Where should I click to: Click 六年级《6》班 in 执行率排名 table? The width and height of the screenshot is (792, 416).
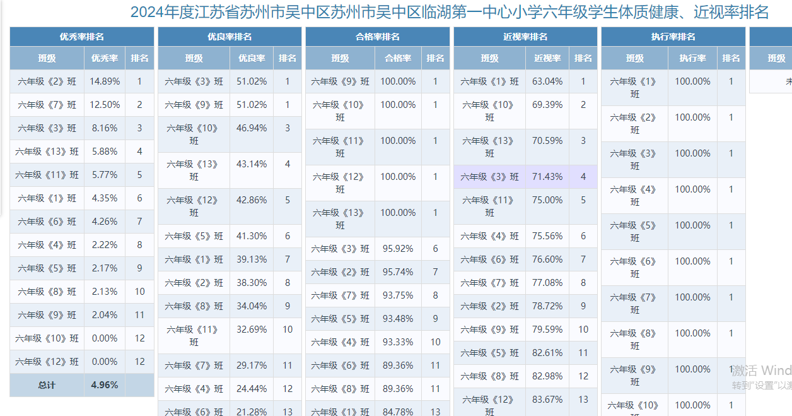pos(634,268)
